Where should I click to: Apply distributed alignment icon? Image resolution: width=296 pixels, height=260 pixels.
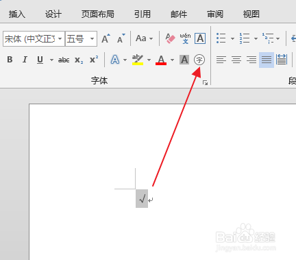282,60
